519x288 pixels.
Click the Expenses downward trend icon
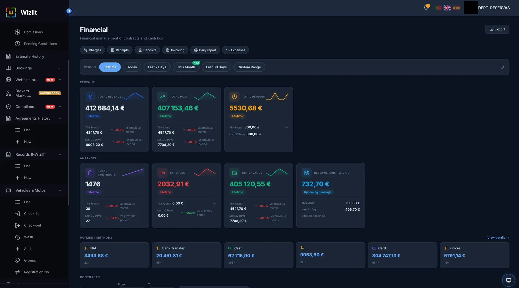[162, 173]
